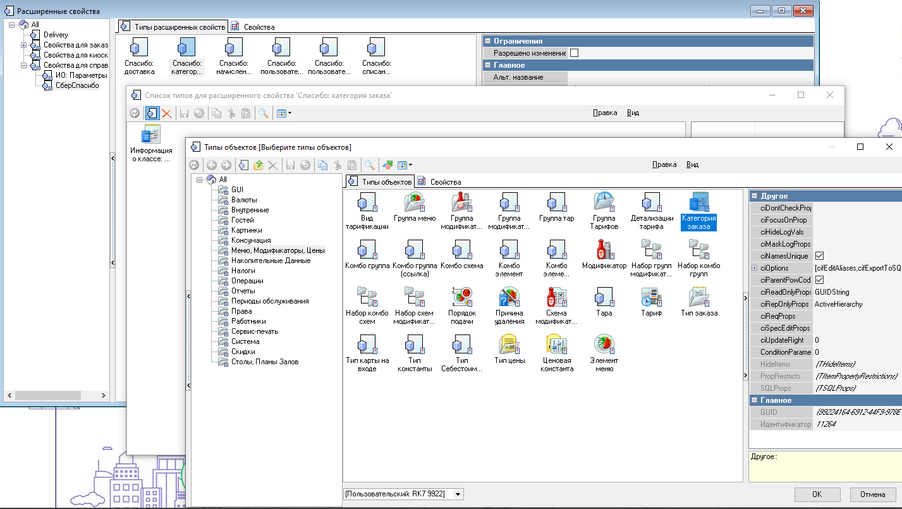Click the Тип цены icon
This screenshot has width=902, height=509.
509,345
